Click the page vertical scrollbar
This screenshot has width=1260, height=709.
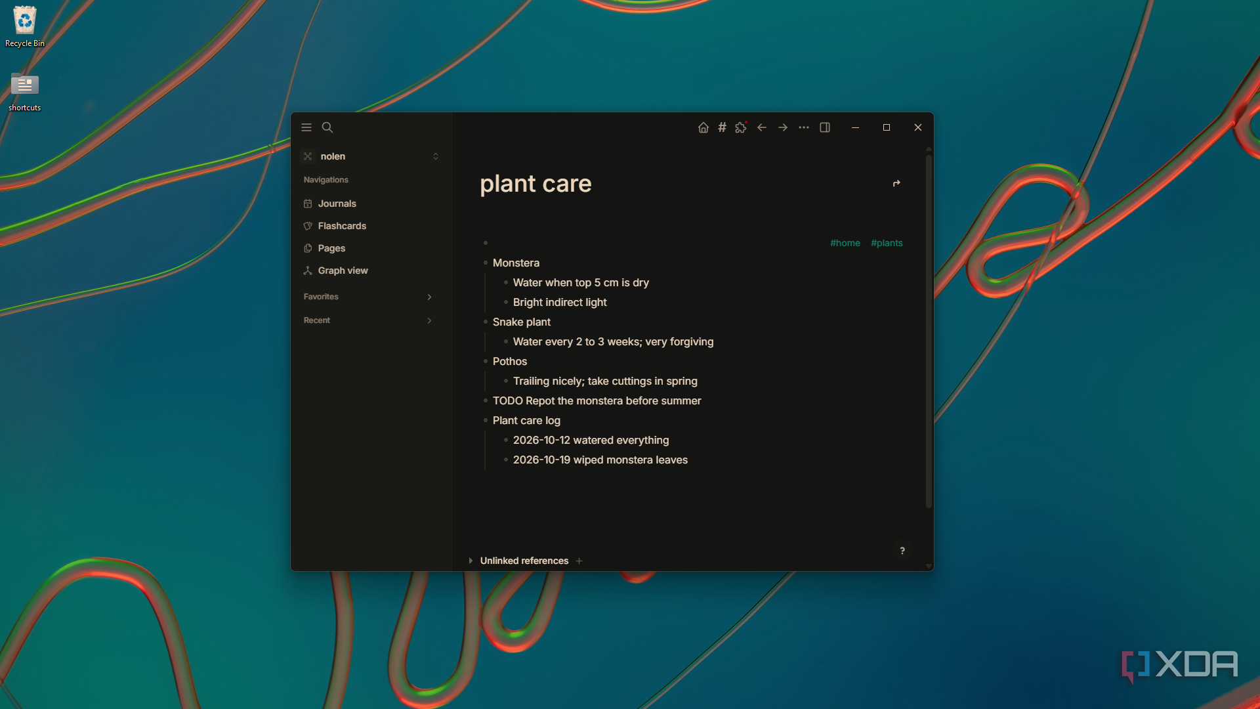[929, 332]
